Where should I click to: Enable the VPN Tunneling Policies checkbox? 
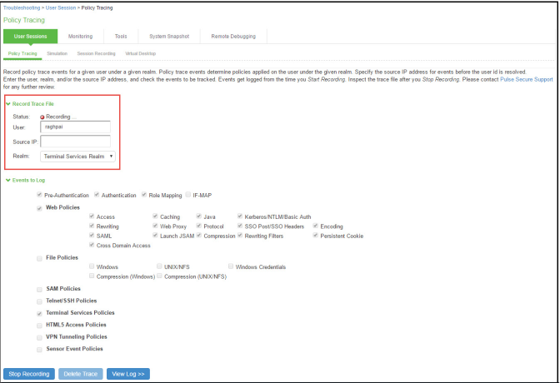click(39, 338)
